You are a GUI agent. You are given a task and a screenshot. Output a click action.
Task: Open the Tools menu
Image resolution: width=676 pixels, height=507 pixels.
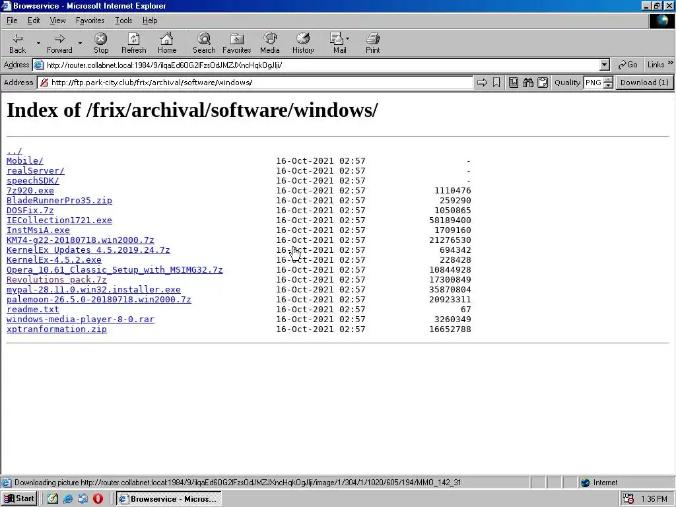(123, 20)
